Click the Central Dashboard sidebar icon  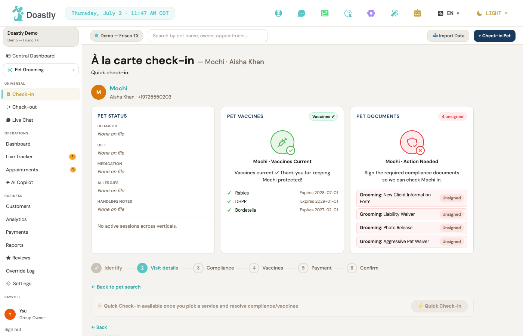click(x=8, y=56)
